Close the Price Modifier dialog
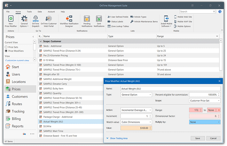 point(219,81)
